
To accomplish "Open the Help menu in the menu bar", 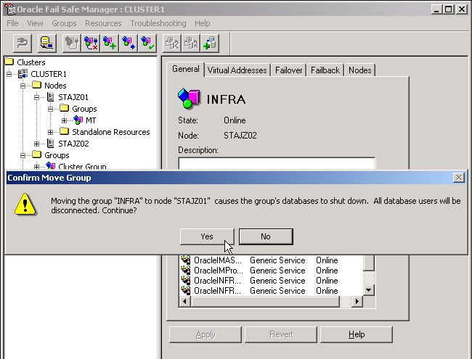I will [x=203, y=23].
